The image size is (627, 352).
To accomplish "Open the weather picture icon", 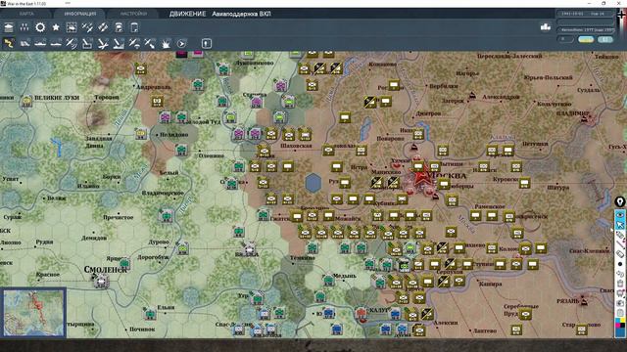I will point(72,27).
